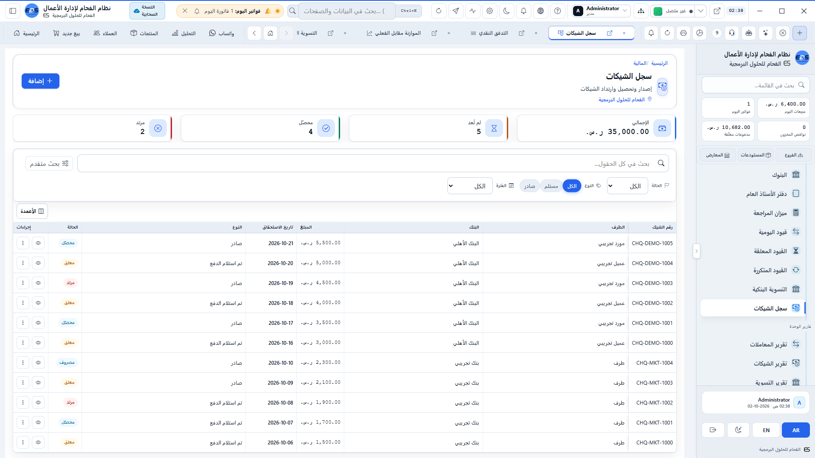
Task: Open the الرئيسية menu item
Action: (x=26, y=33)
